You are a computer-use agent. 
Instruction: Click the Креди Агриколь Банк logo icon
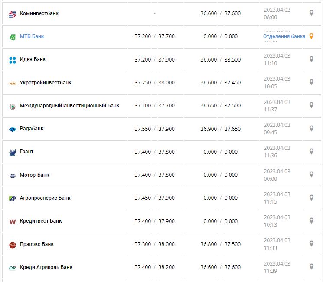click(13, 268)
